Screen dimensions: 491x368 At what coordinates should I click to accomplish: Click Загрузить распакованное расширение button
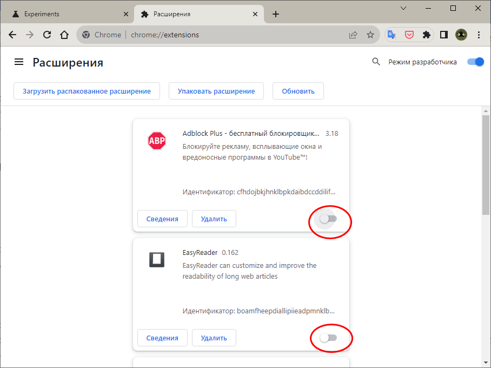coord(87,91)
